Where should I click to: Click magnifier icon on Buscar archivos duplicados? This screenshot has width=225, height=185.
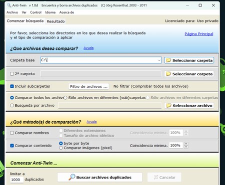[72, 177]
